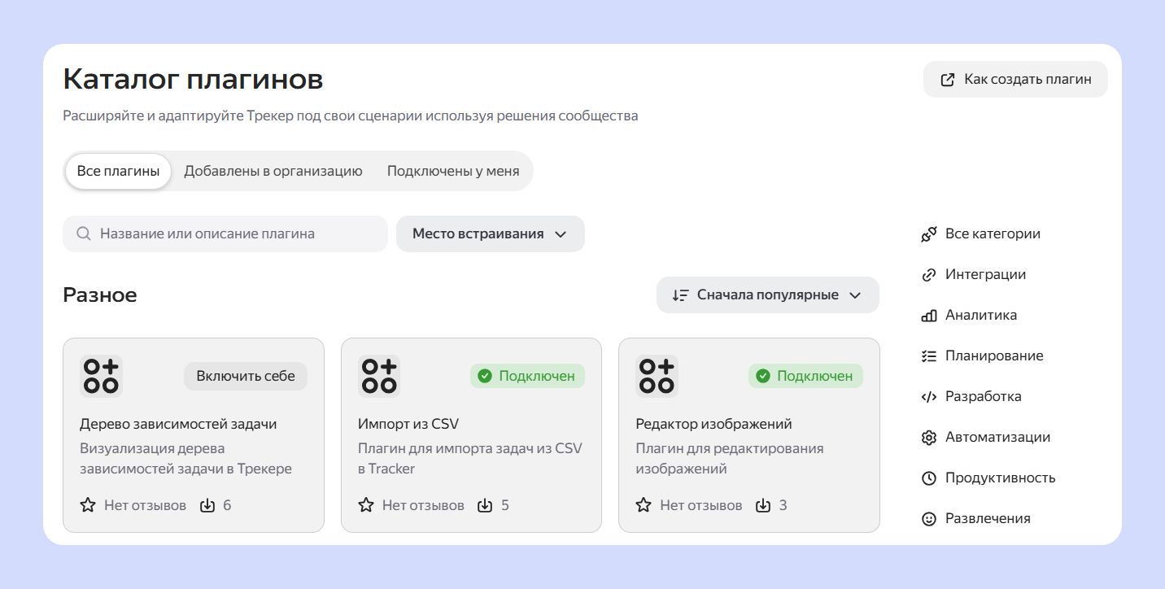Screen dimensions: 1165x589
Task: Click the chevron arrow in Сначала популярные
Action: pos(855,295)
